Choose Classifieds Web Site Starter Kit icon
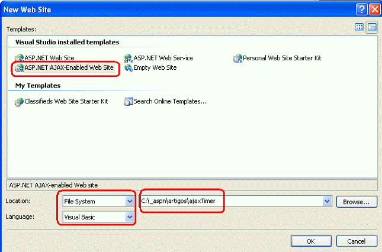This screenshot has width=382, height=252. (x=19, y=102)
